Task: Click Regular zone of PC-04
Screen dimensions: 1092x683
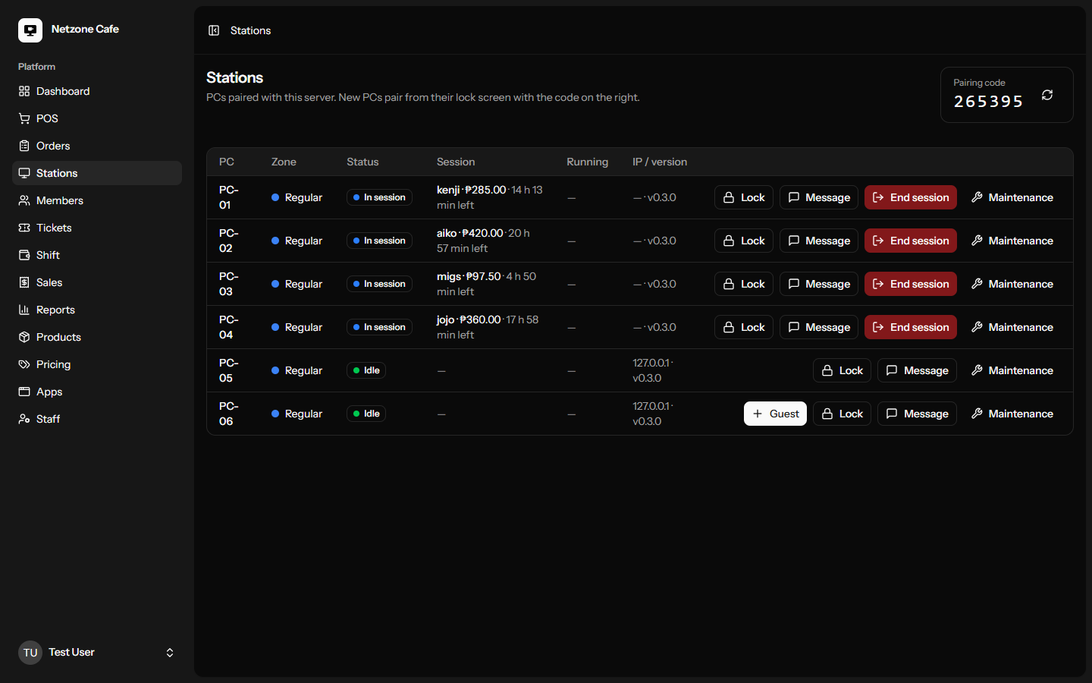Action: pos(297,327)
